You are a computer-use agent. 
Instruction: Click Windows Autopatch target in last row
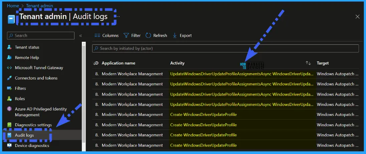click(x=338, y=145)
